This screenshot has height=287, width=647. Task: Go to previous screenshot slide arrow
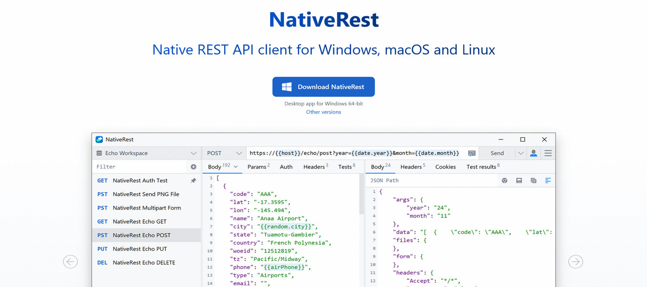[71, 261]
